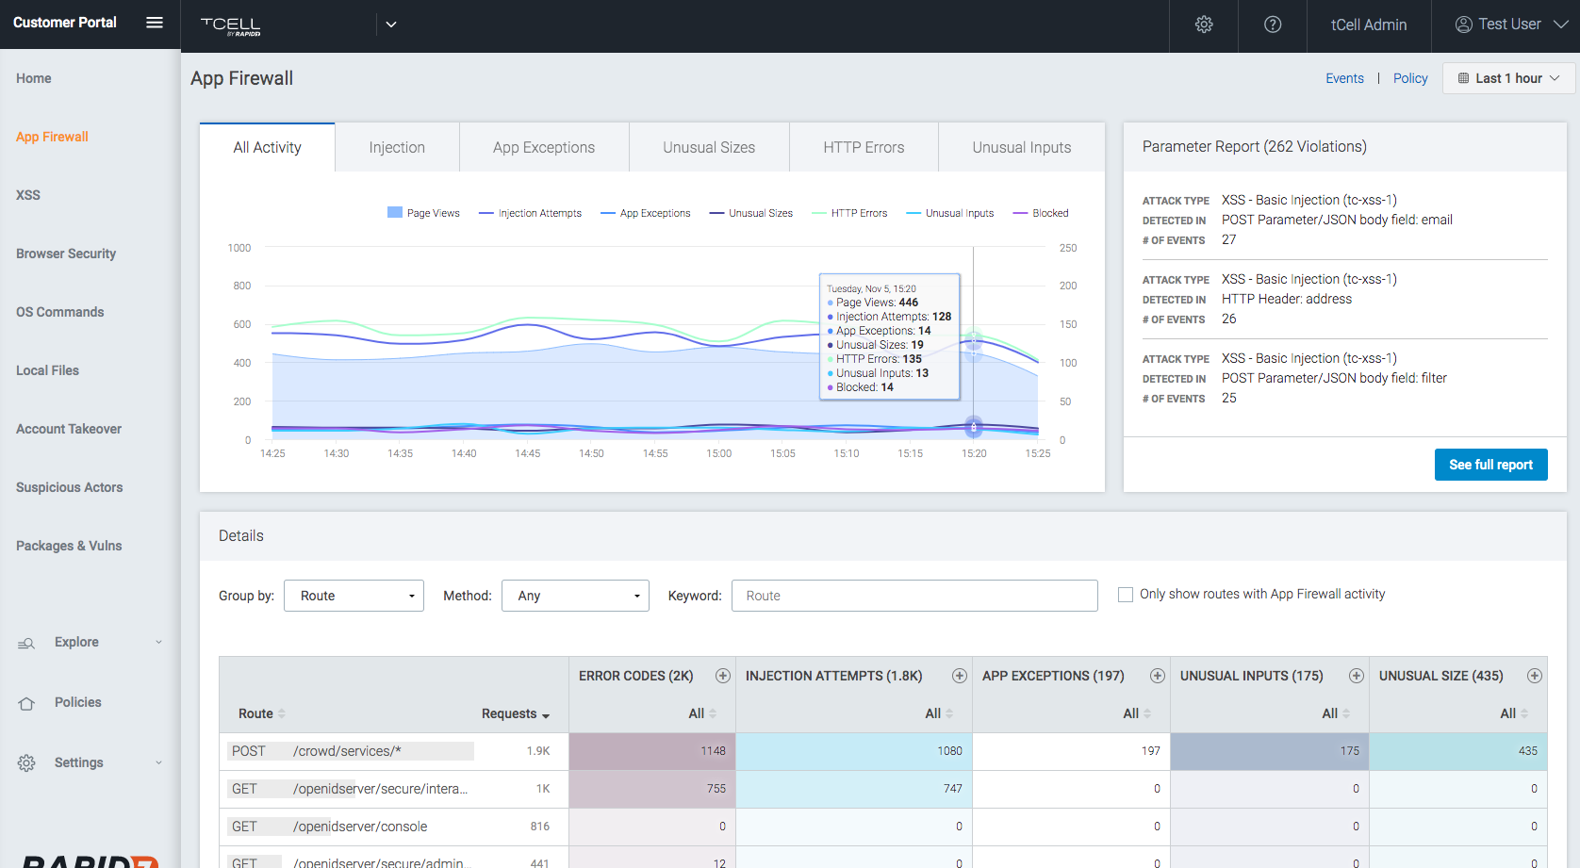1580x868 pixels.
Task: Check Only show routes with App Firewall activity
Action: click(1126, 595)
